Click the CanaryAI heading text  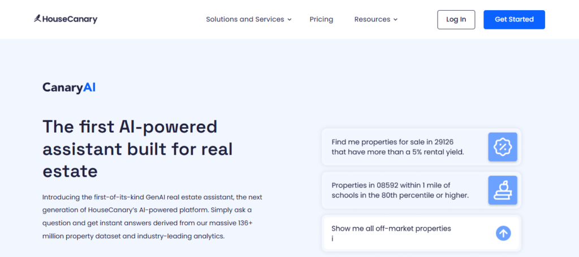coord(69,88)
